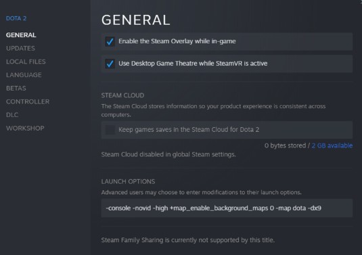Click the Use Desktop Game Theatre label text

193,64
